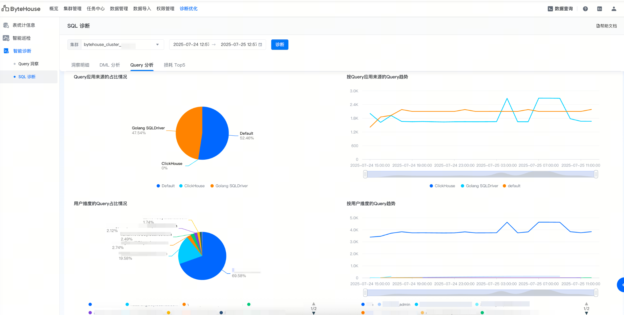
Task: Switch to the DML 分析 tab
Action: pyautogui.click(x=110, y=65)
